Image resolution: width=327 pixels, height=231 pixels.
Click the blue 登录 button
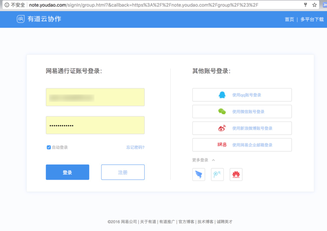[67, 172]
